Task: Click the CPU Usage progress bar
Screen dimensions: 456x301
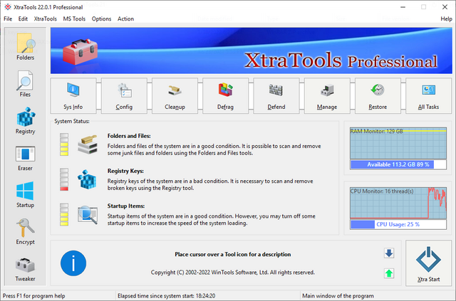Action: pos(398,224)
